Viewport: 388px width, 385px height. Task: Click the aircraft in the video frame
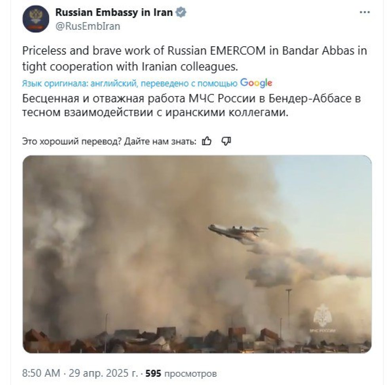238,233
